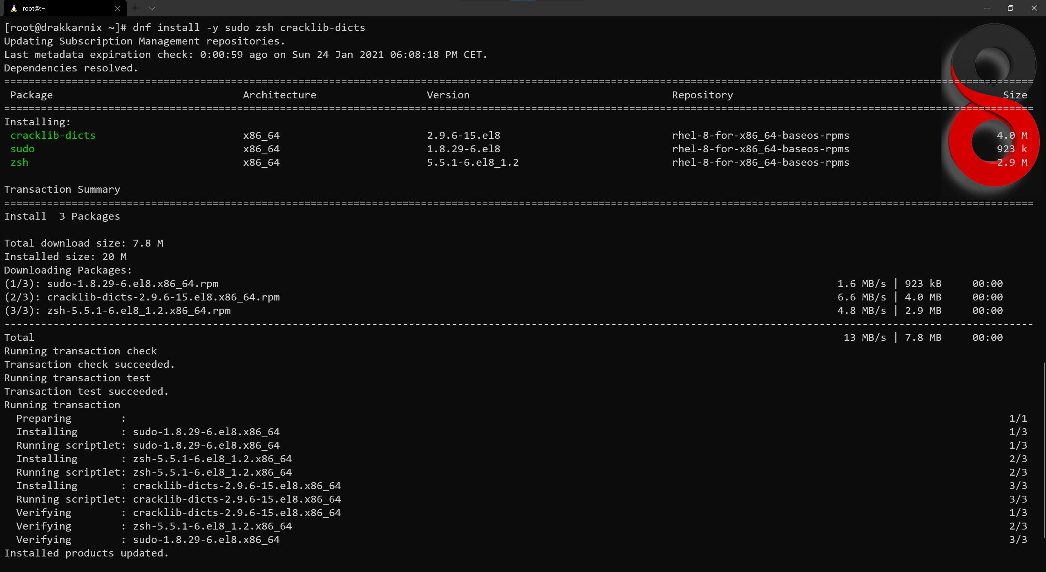1046x572 pixels.
Task: Click the minimize window icon
Action: coord(986,8)
